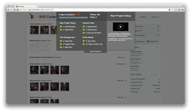Expand the Gallery View sidebar arrow
The image size is (191, 112).
pyautogui.click(x=158, y=31)
